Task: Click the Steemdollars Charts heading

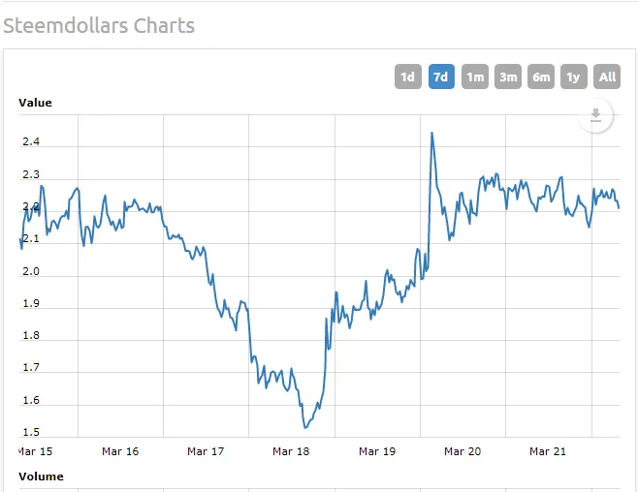Action: tap(98, 25)
